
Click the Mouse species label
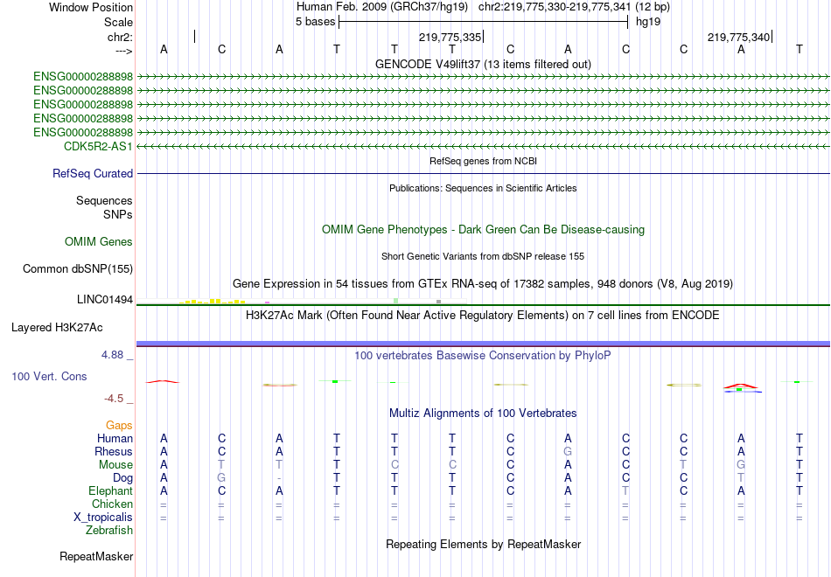115,465
